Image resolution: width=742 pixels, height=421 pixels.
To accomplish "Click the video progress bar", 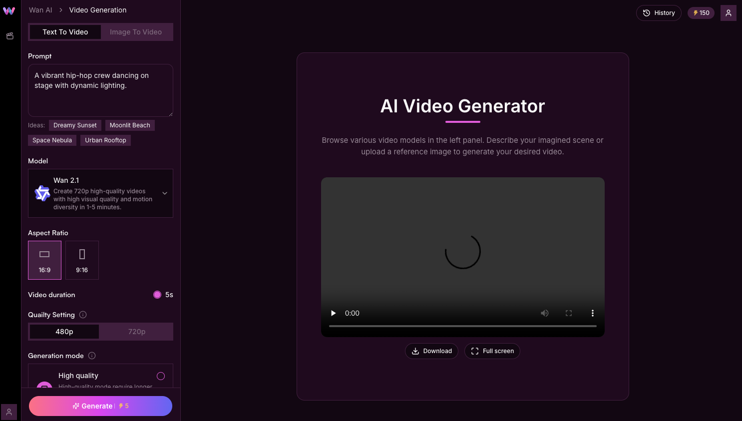I will (463, 326).
